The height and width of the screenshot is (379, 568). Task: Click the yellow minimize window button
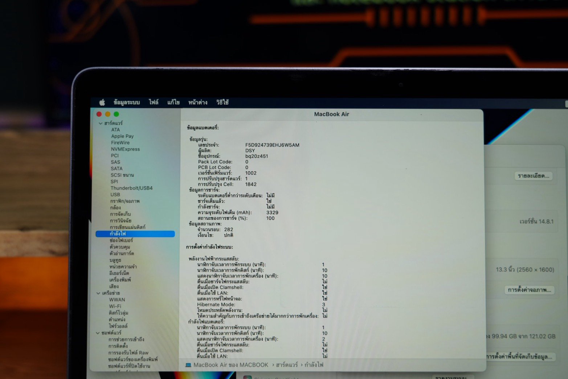click(x=108, y=114)
